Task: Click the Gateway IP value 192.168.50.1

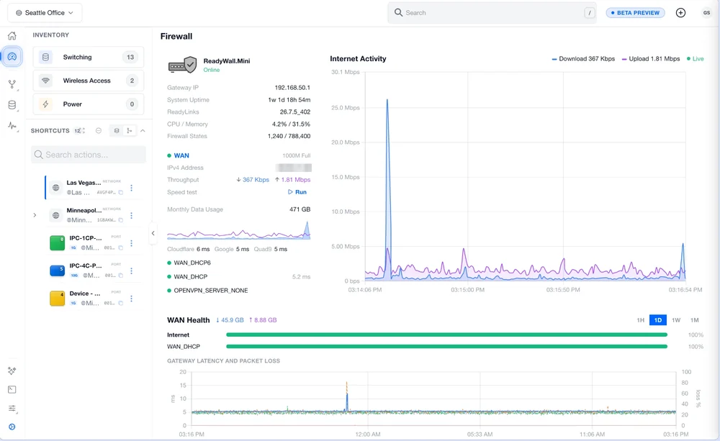Action: point(292,88)
